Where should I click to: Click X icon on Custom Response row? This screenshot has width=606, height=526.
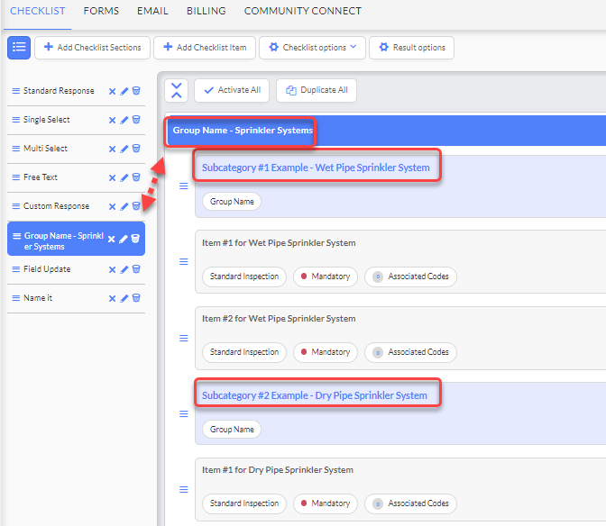click(x=112, y=207)
